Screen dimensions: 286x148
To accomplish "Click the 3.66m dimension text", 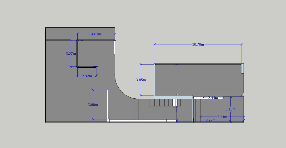I will pos(93,105).
